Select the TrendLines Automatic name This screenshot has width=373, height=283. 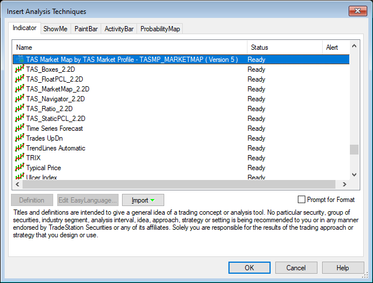(x=56, y=148)
